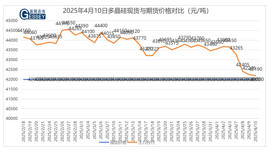Click the chart title about 多晶硅现货与期货价格对比
The height and width of the screenshot is (154, 272).
[x=136, y=11]
